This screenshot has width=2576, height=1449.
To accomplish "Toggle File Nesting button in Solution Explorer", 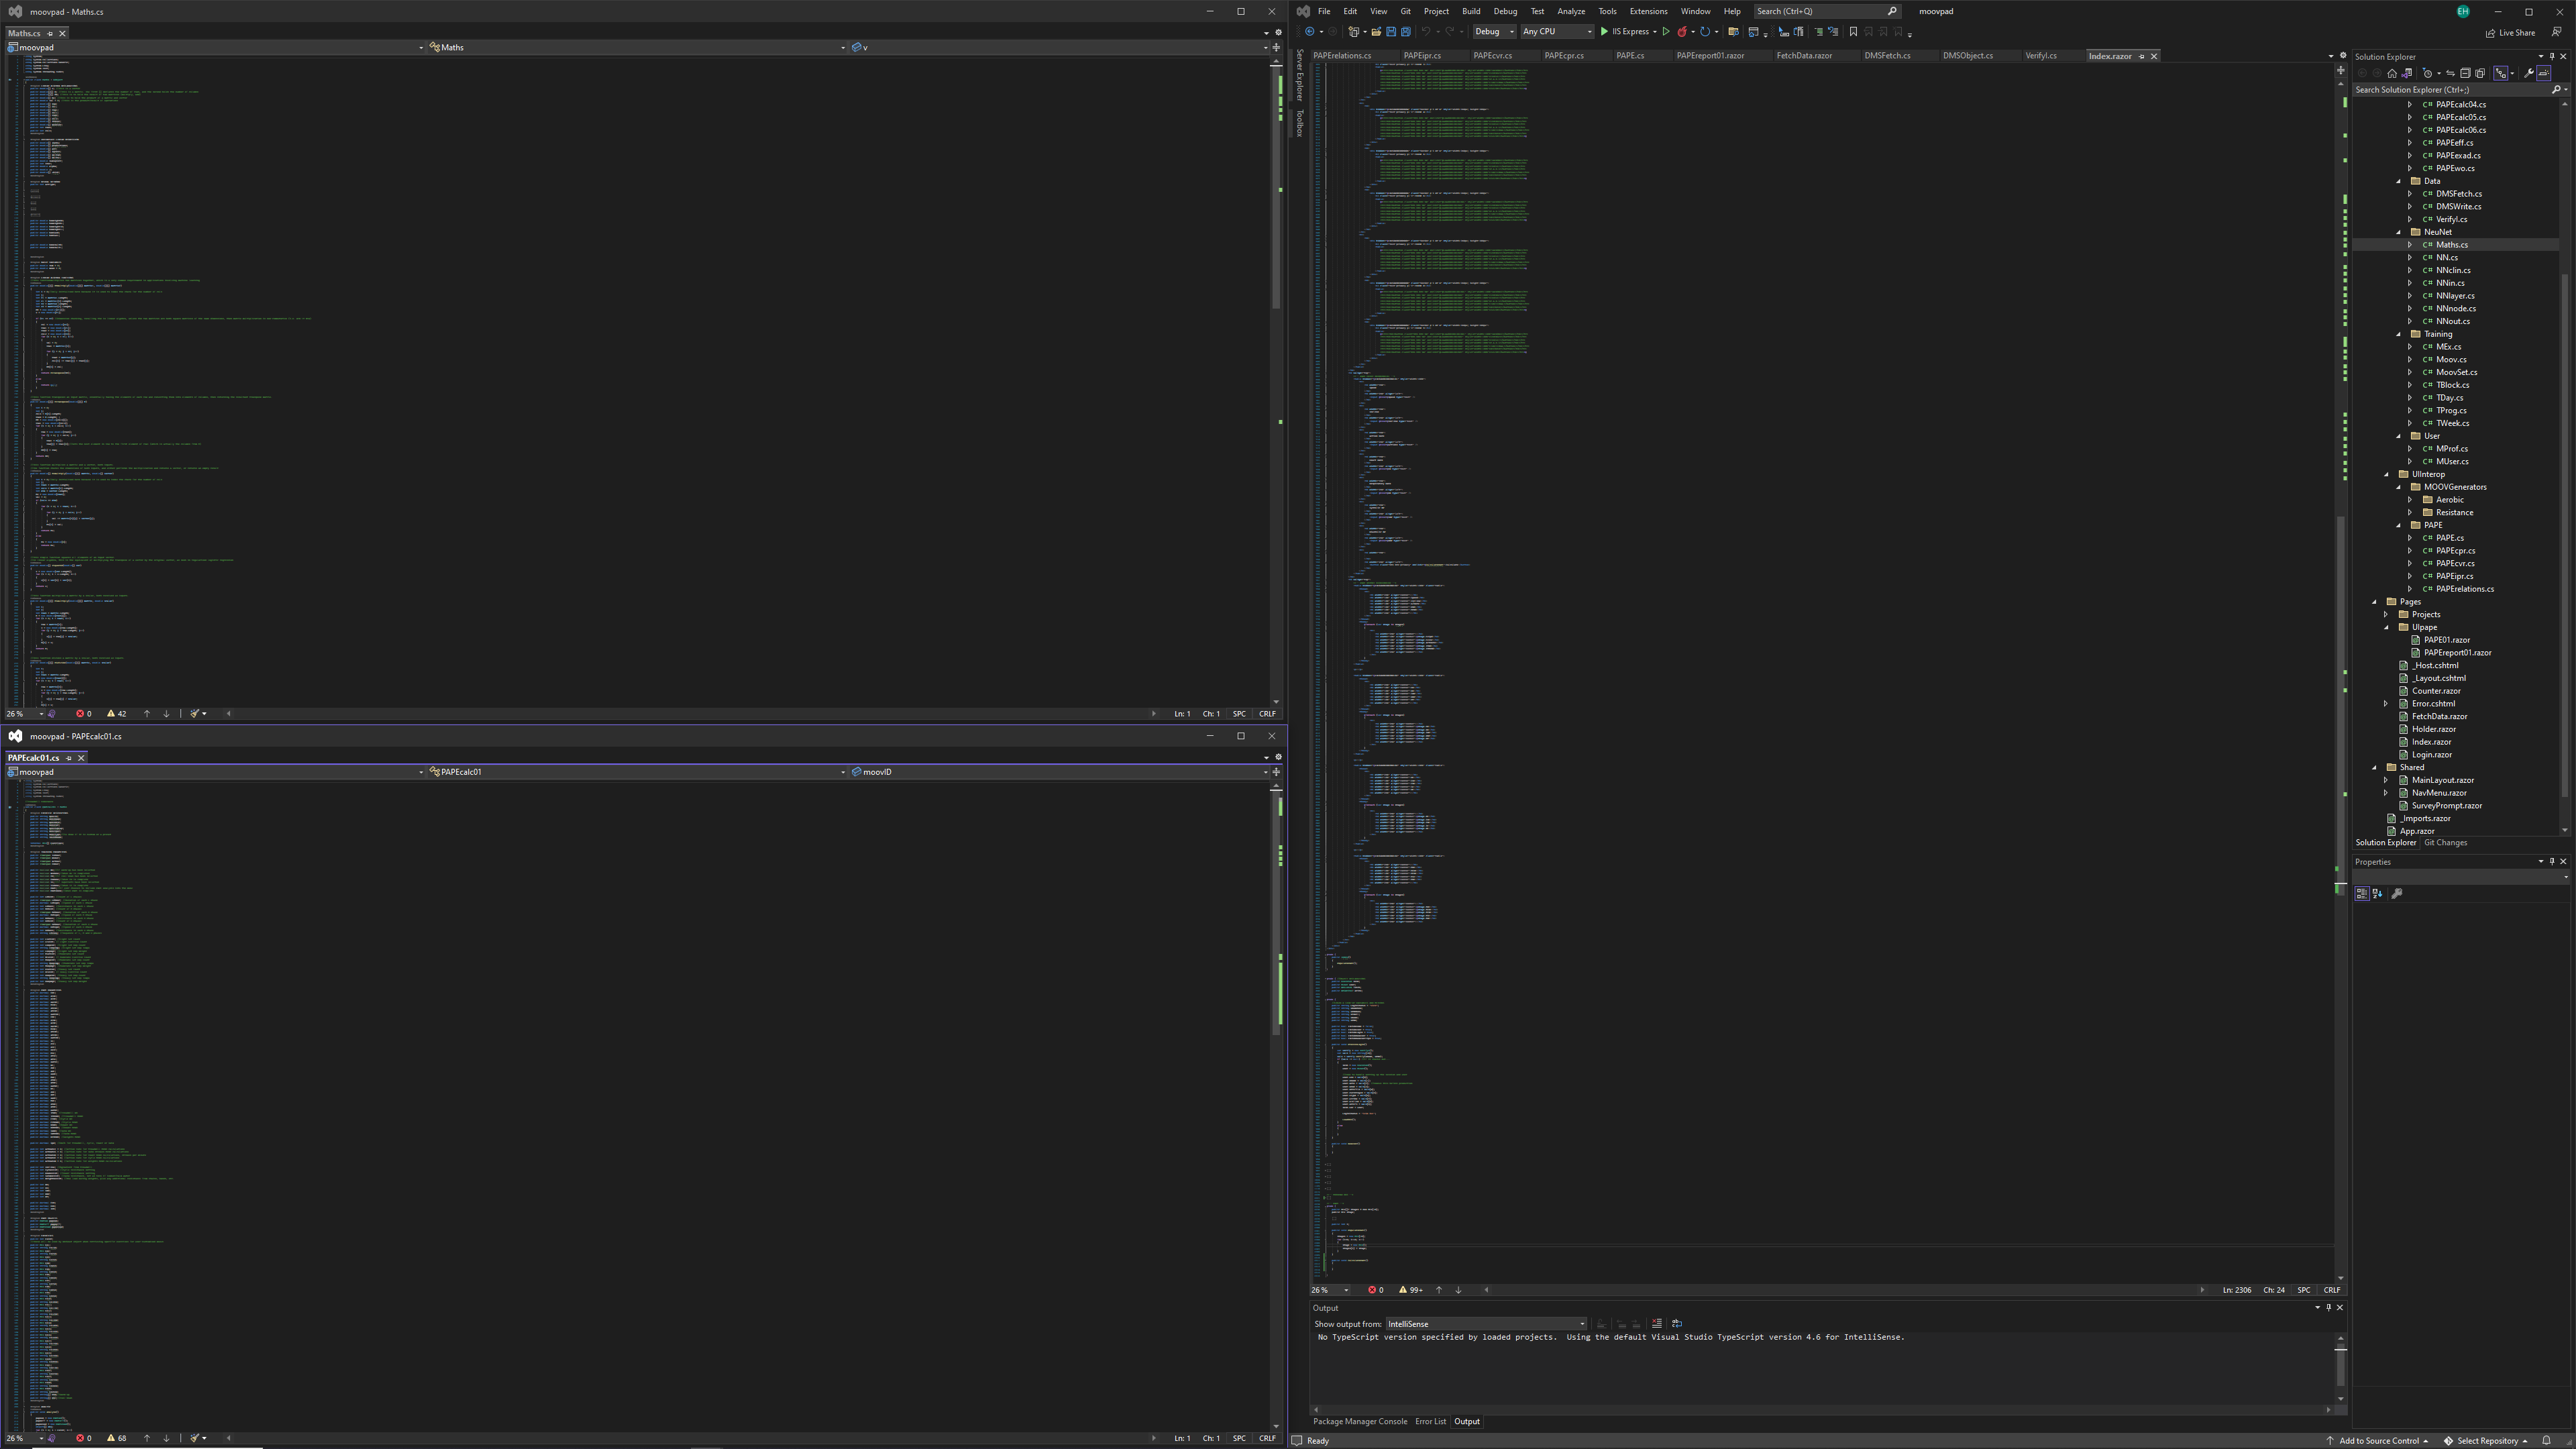I will [x=2501, y=73].
